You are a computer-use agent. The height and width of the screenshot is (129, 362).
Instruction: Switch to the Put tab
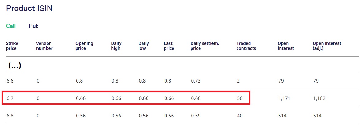[x=33, y=26]
